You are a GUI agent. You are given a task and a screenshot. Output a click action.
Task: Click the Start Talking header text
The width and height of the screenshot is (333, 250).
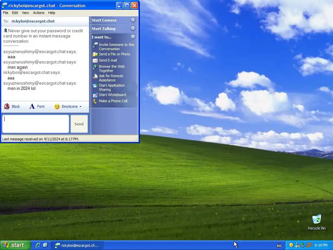point(103,29)
